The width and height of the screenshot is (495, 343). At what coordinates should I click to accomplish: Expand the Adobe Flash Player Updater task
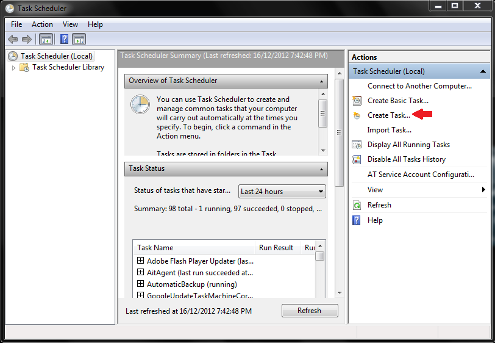pyautogui.click(x=140, y=261)
